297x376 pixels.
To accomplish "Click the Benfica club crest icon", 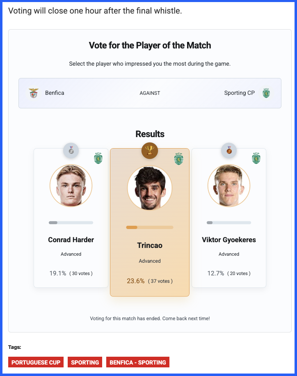I will [34, 93].
